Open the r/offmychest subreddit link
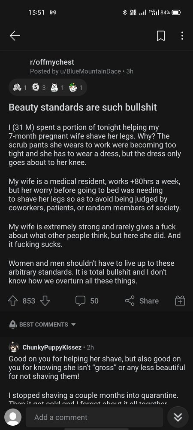This screenshot has width=193, height=430. 52,62
